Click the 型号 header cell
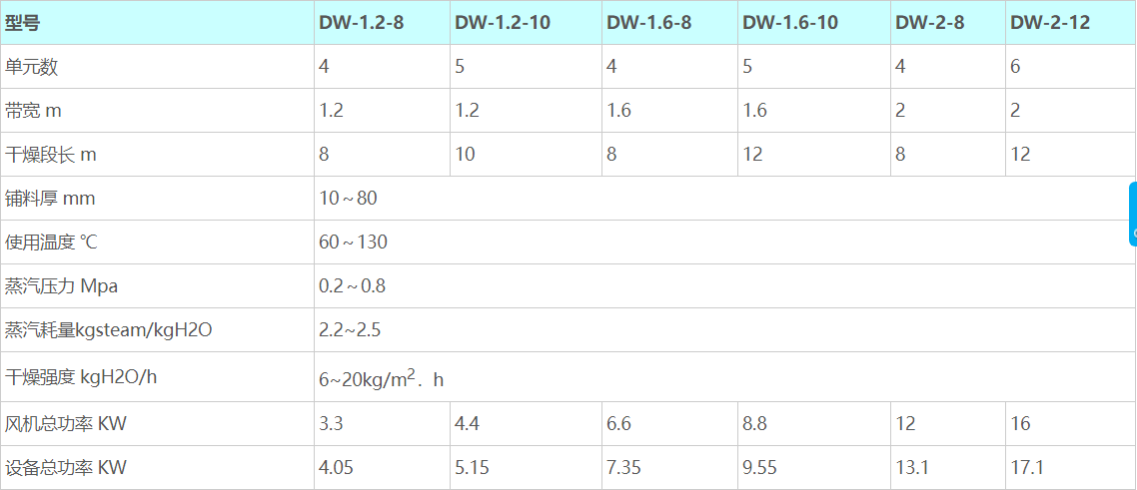The image size is (1137, 490). (23, 22)
